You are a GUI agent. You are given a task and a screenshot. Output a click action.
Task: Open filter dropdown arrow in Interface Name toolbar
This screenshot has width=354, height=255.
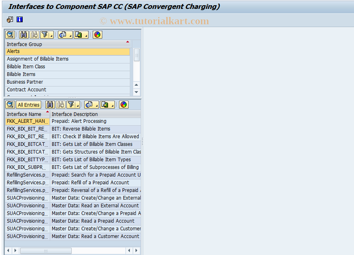pyautogui.click(x=78, y=105)
